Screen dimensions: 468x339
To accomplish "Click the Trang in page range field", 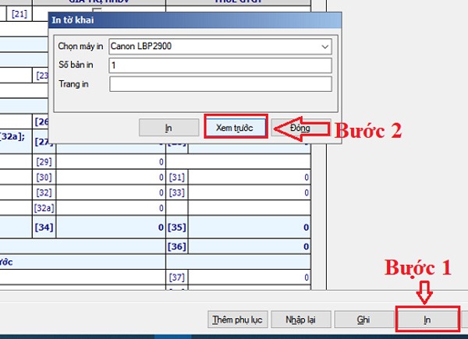I will pos(221,84).
